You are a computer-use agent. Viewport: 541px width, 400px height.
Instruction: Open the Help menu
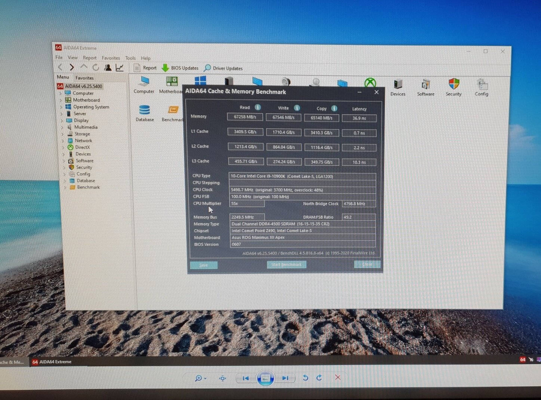coord(145,58)
